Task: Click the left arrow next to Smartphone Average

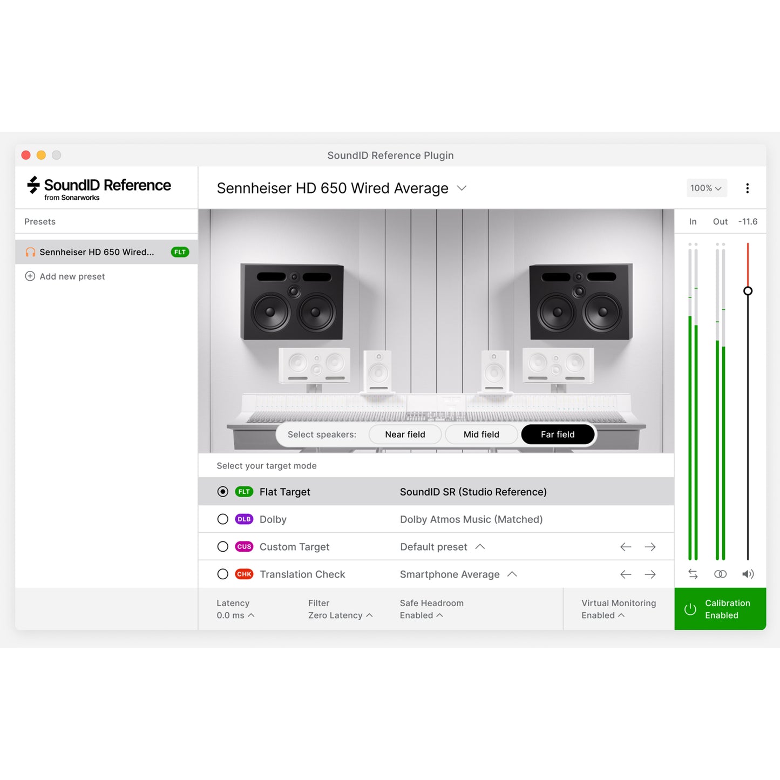Action: click(625, 574)
